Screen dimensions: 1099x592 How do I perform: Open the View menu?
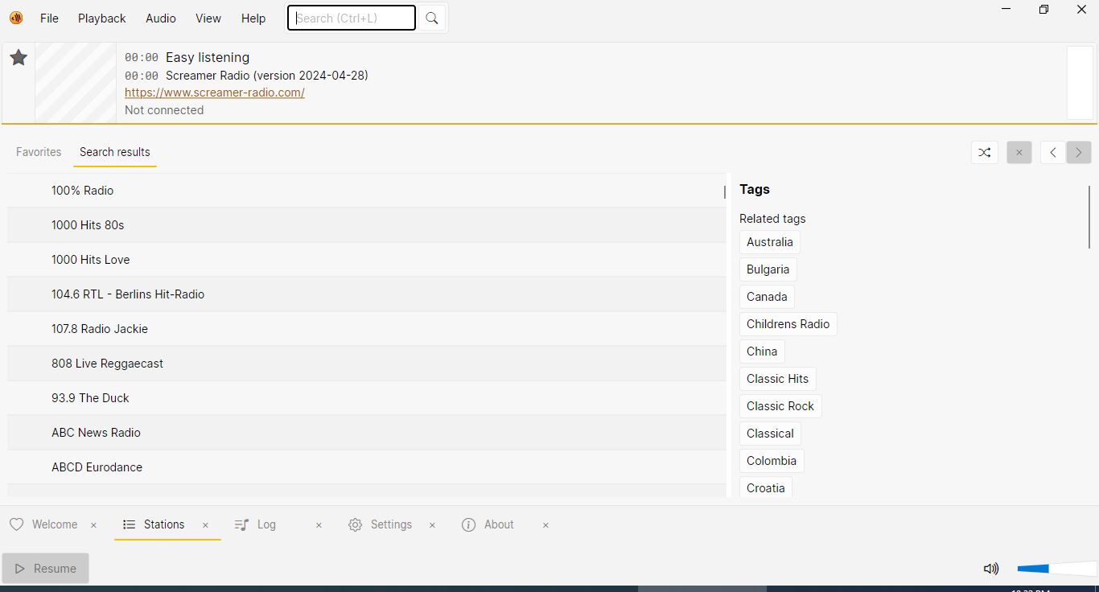point(208,18)
